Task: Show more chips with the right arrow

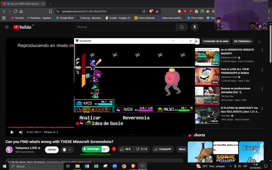Action: [x=259, y=42]
